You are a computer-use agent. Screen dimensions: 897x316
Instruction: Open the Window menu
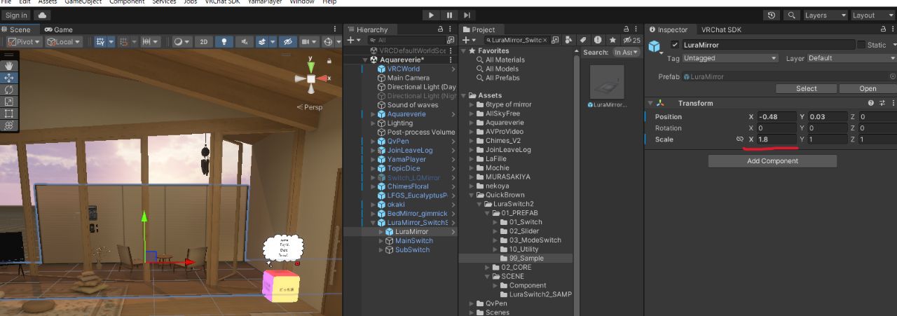tap(301, 2)
